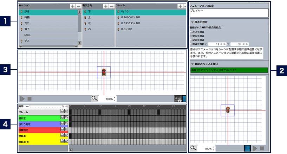Remove motion using the minus button
This screenshot has width=287, height=154.
pos(78,6)
